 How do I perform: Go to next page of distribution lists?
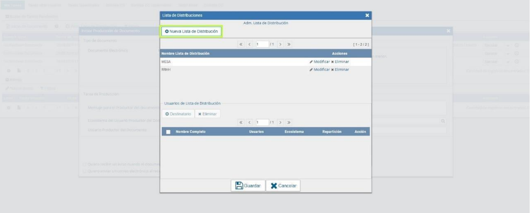pyautogui.click(x=281, y=45)
